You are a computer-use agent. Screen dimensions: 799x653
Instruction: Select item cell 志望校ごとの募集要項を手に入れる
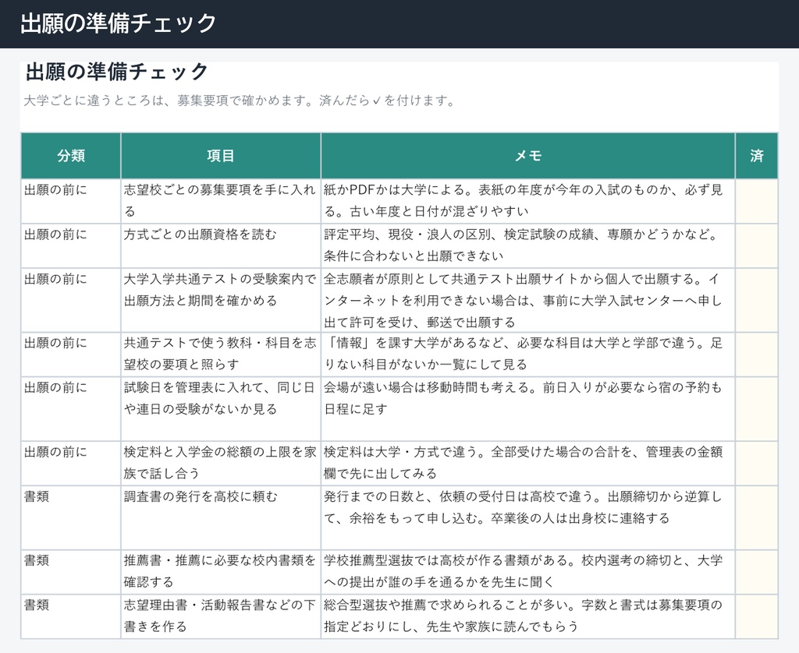coord(221,201)
